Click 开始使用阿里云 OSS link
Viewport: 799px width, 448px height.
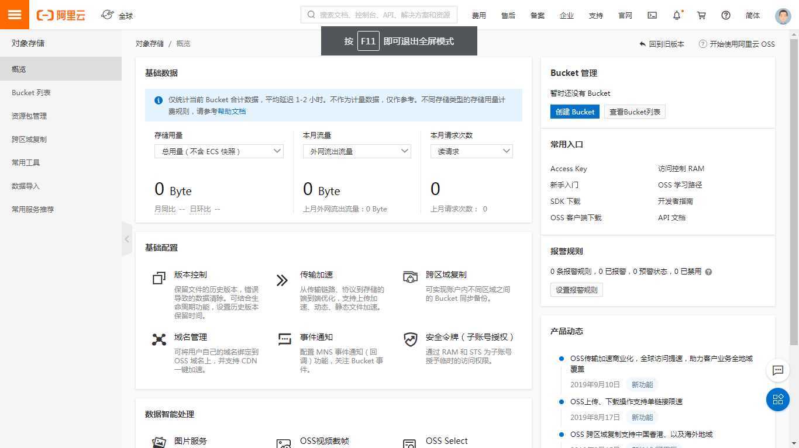[742, 44]
